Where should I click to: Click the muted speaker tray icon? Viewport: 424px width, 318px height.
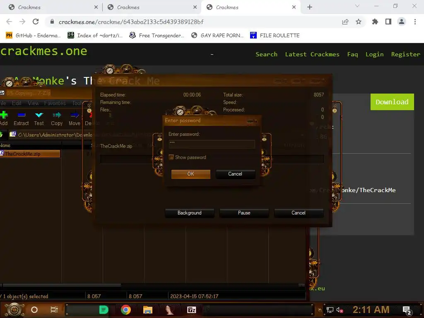340,310
